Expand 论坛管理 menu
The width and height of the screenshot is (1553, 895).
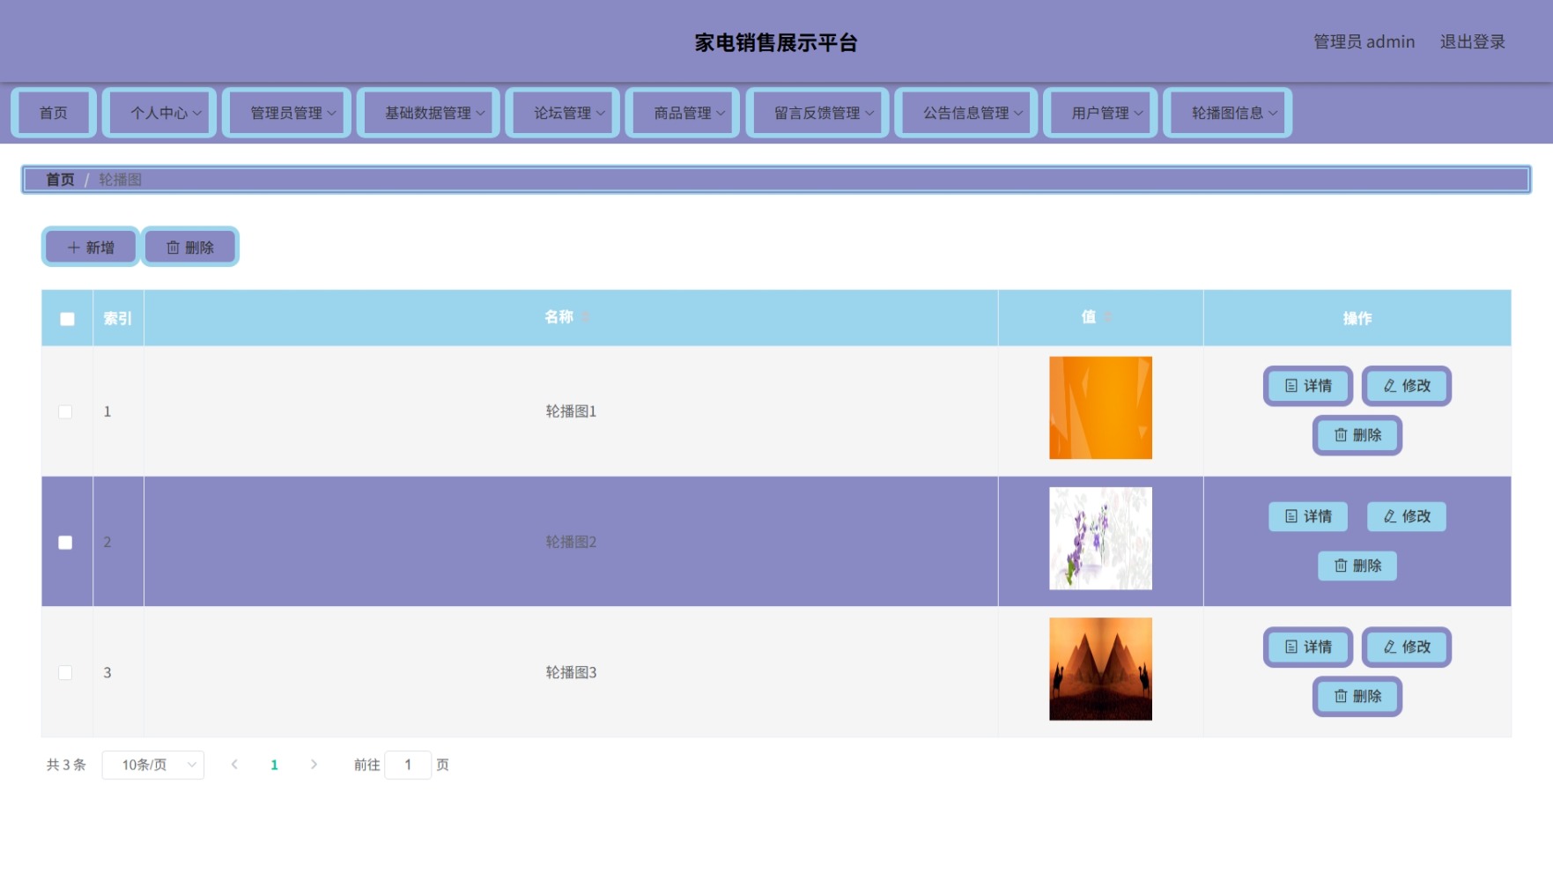point(563,113)
